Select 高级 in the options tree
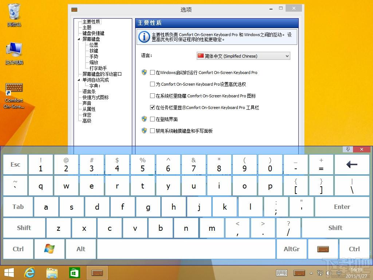 pyautogui.click(x=87, y=121)
